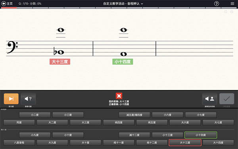Select the 大三度 interval button

(x=85, y=122)
